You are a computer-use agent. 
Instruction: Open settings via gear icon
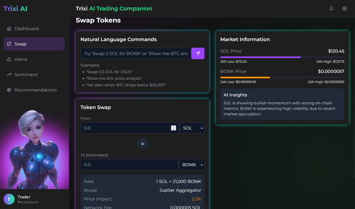(345, 8)
